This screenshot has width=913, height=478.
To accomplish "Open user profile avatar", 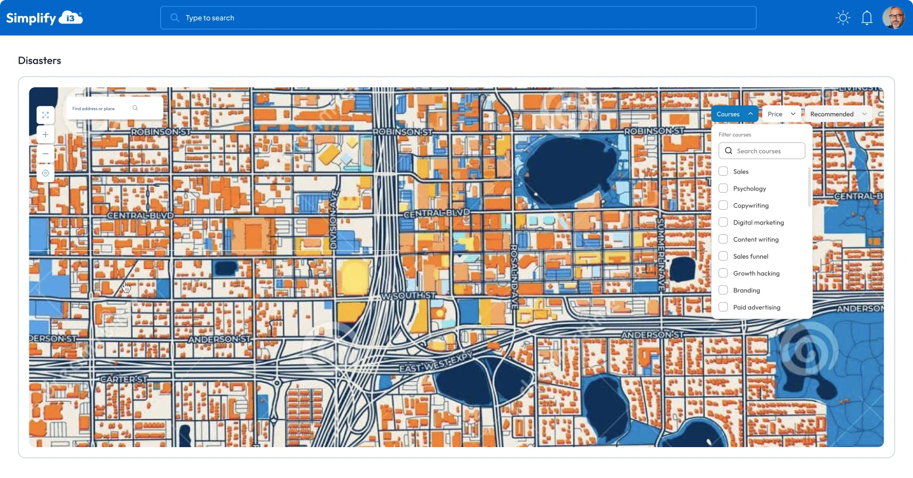I will pos(893,18).
